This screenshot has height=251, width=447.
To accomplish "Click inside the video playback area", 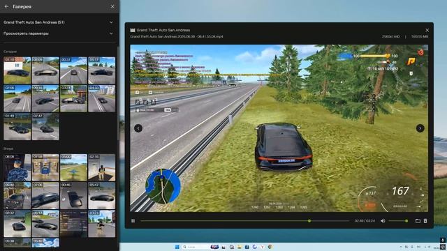I will (279, 128).
